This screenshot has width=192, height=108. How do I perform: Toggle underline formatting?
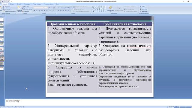(39, 11)
